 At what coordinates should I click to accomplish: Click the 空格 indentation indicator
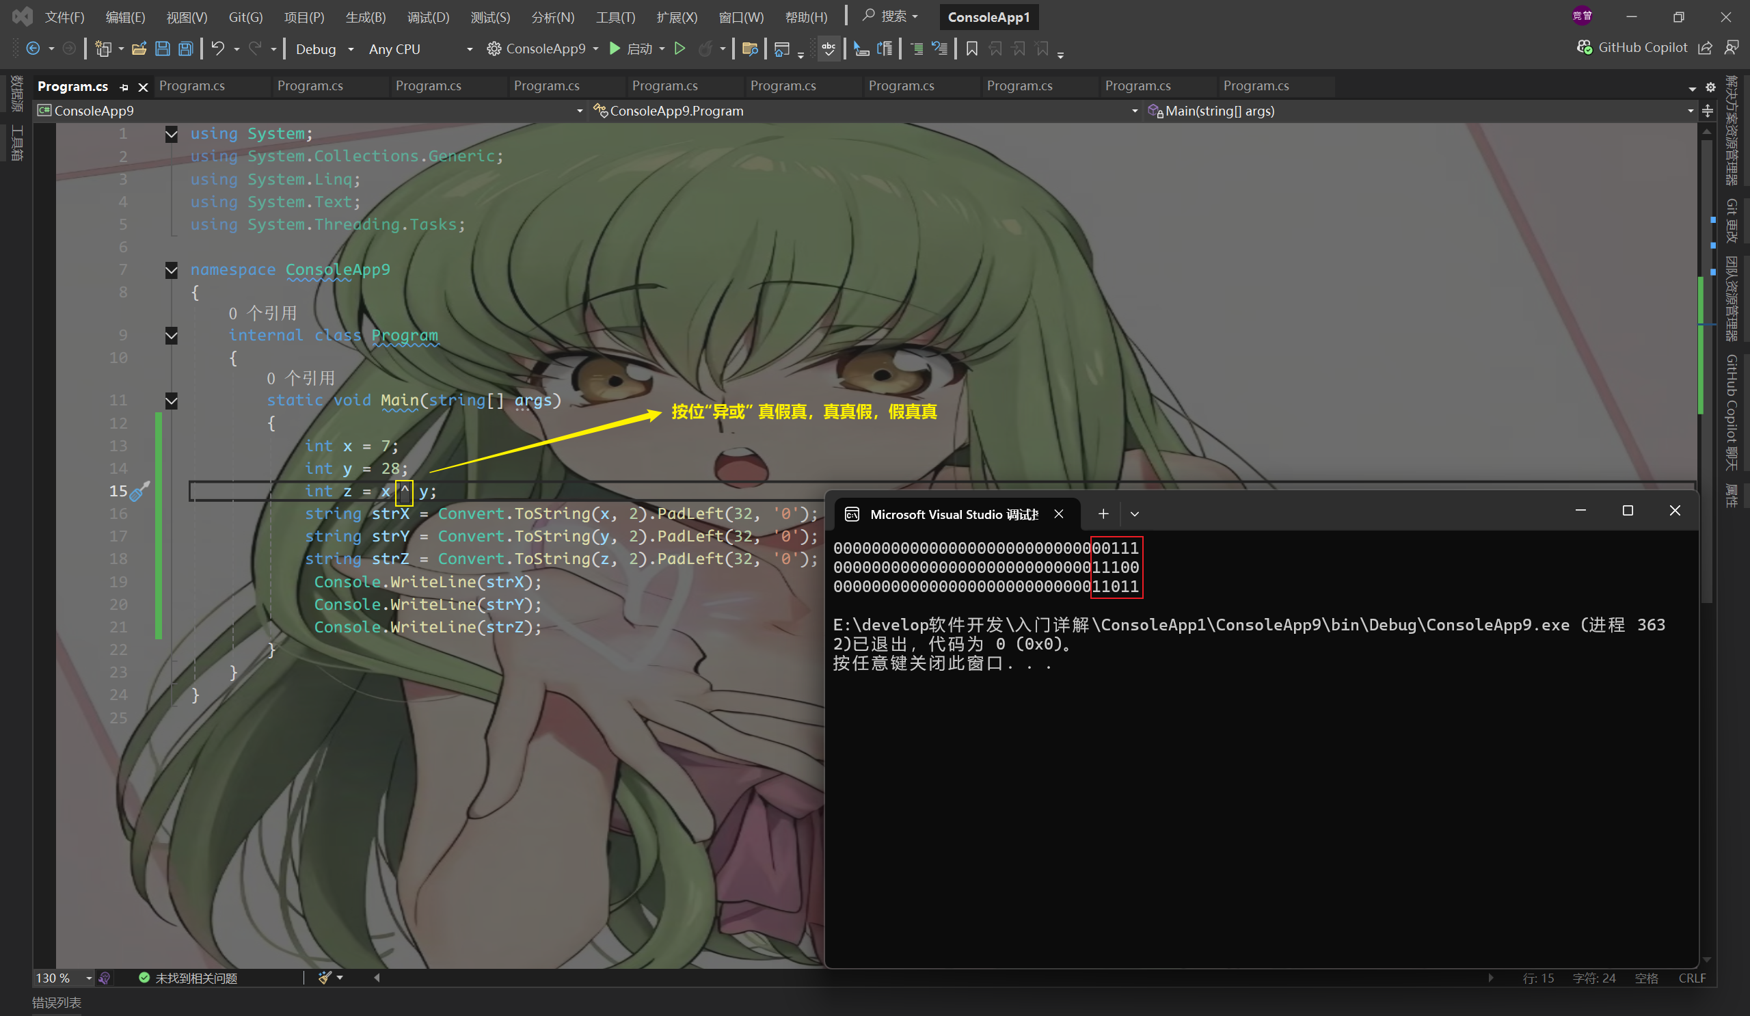click(x=1646, y=978)
